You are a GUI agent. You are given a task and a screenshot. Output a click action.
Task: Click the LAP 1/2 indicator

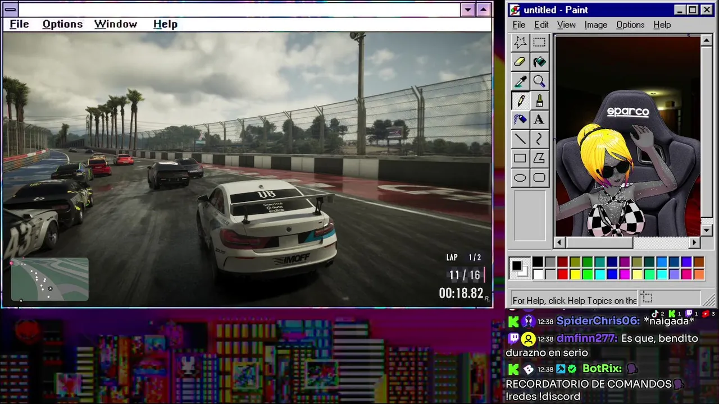[x=464, y=258]
